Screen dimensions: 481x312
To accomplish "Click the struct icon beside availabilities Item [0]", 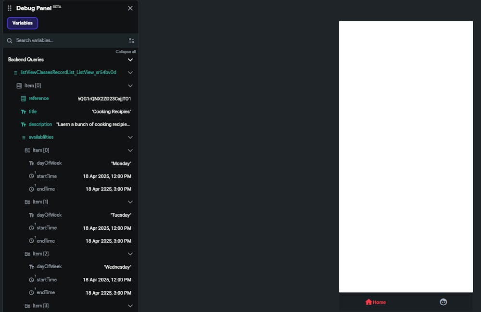I will (x=27, y=150).
